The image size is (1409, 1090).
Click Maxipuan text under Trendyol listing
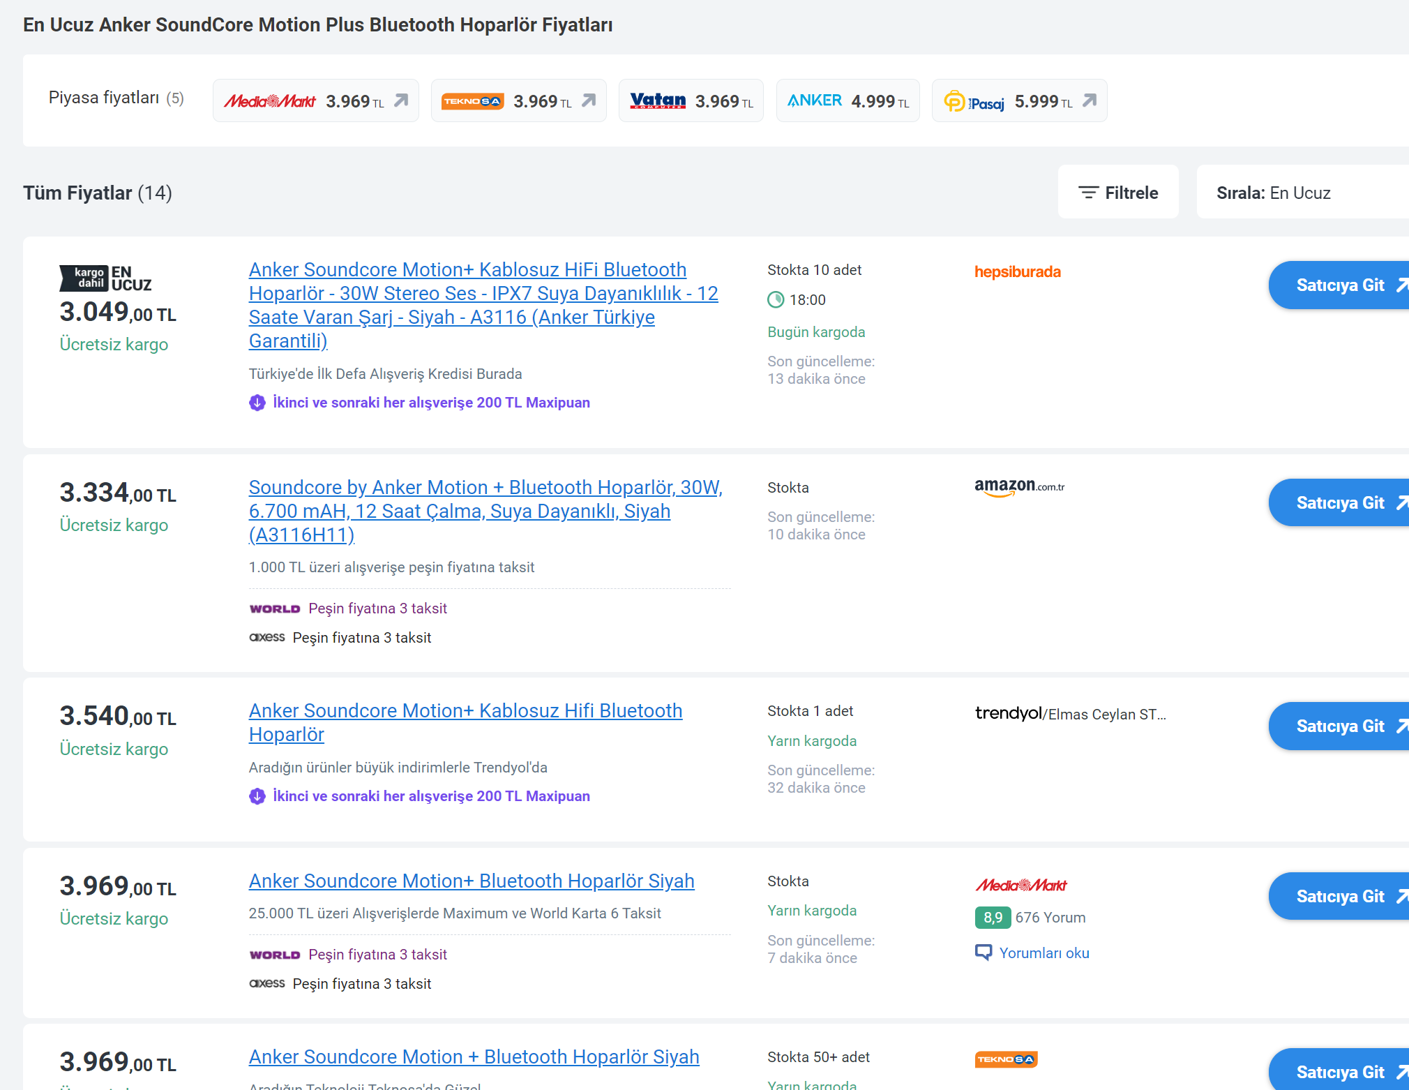point(431,796)
